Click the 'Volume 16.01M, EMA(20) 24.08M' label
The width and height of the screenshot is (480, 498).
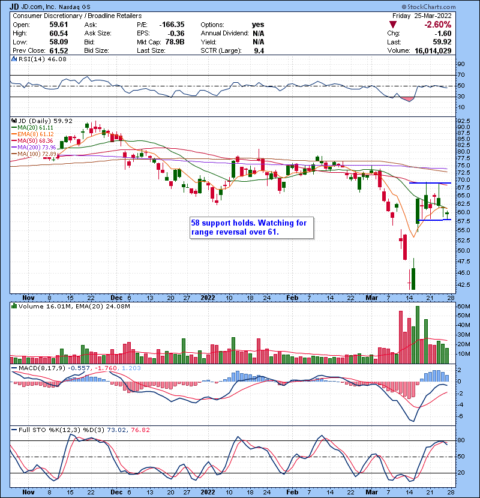point(74,306)
